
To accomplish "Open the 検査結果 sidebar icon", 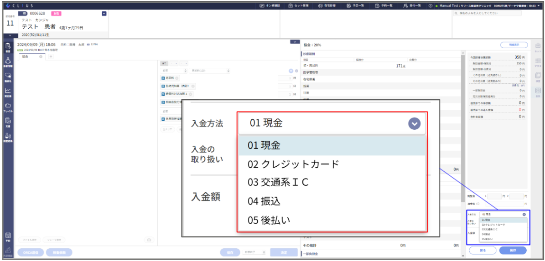I will coord(8,138).
